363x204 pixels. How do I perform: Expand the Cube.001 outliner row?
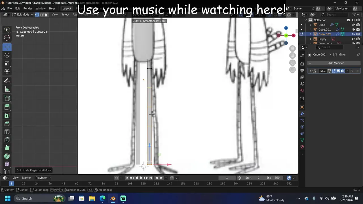click(310, 29)
